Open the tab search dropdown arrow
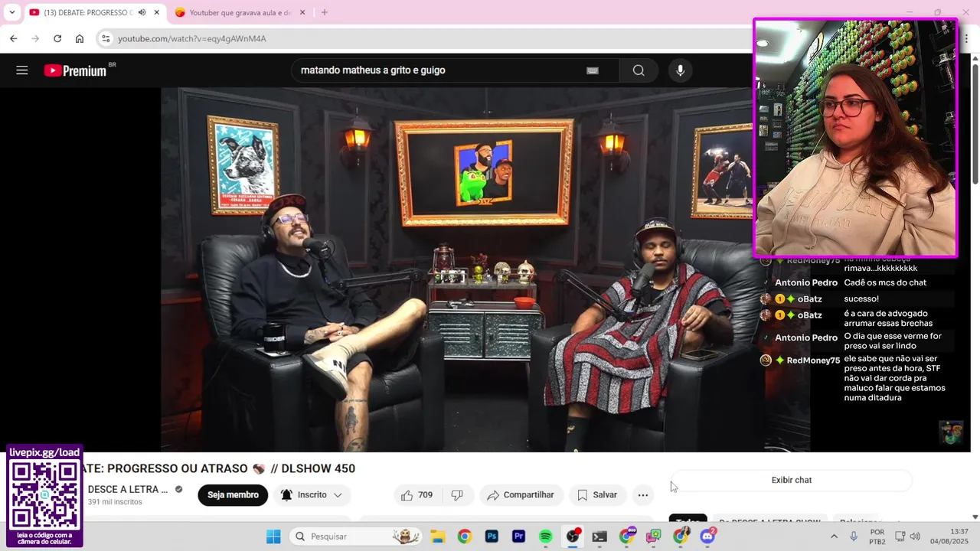Image resolution: width=980 pixels, height=551 pixels. 11,12
